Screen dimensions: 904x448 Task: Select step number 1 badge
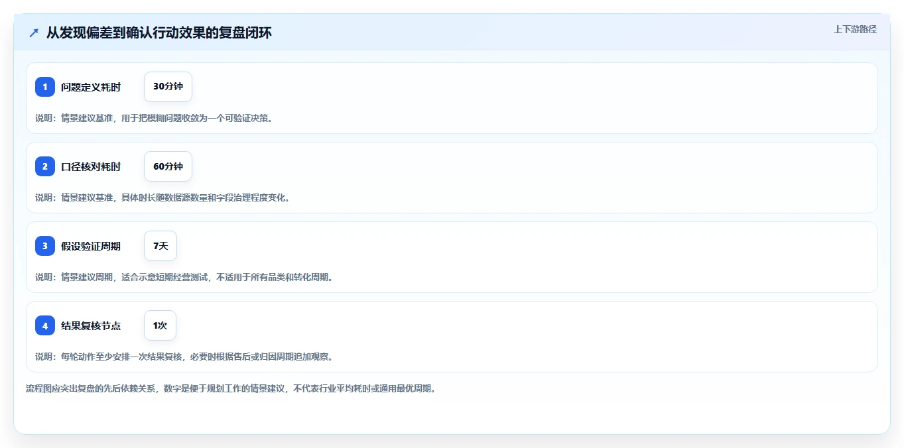tap(45, 87)
